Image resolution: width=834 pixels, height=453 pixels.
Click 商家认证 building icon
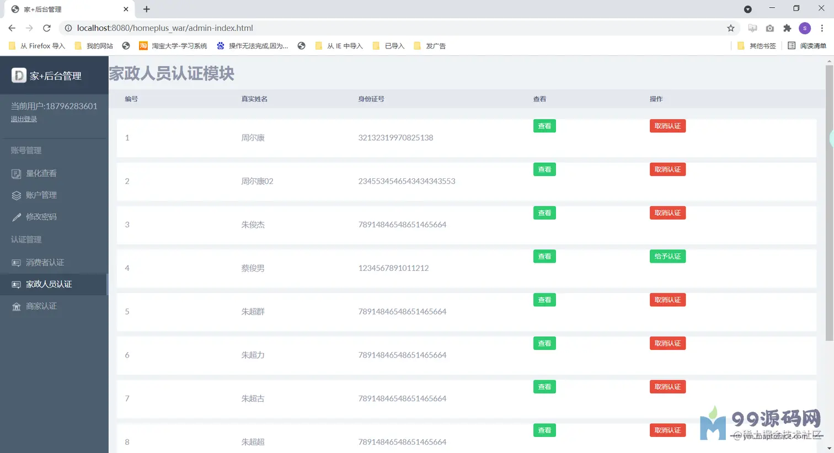[x=17, y=307]
